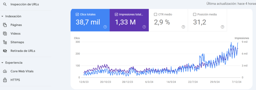Click the HTTPS padlock icon
Image resolution: width=256 pixels, height=90 pixels.
pyautogui.click(x=5, y=80)
